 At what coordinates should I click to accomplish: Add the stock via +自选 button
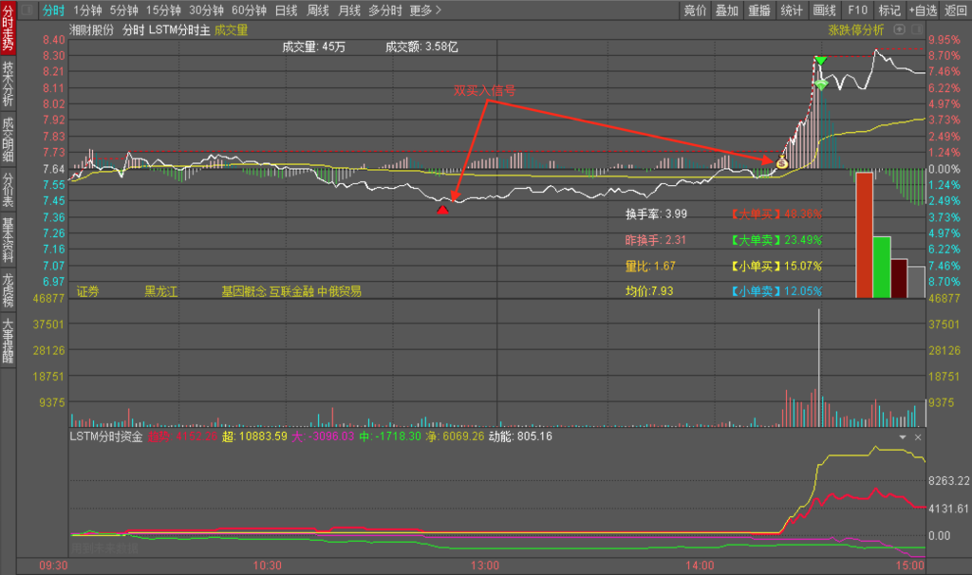tap(922, 10)
